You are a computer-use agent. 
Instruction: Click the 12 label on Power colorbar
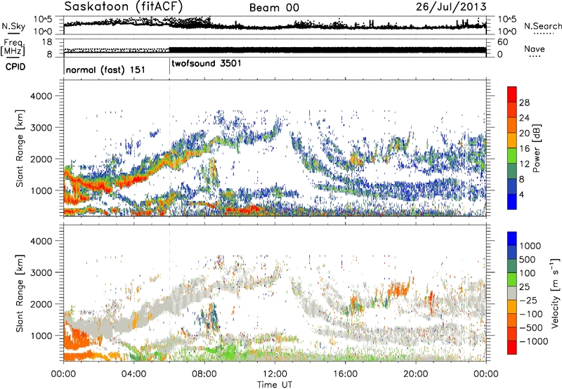click(524, 164)
